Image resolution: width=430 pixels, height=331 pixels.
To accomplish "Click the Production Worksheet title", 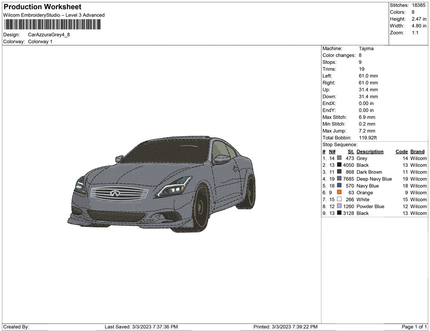I will (42, 7).
